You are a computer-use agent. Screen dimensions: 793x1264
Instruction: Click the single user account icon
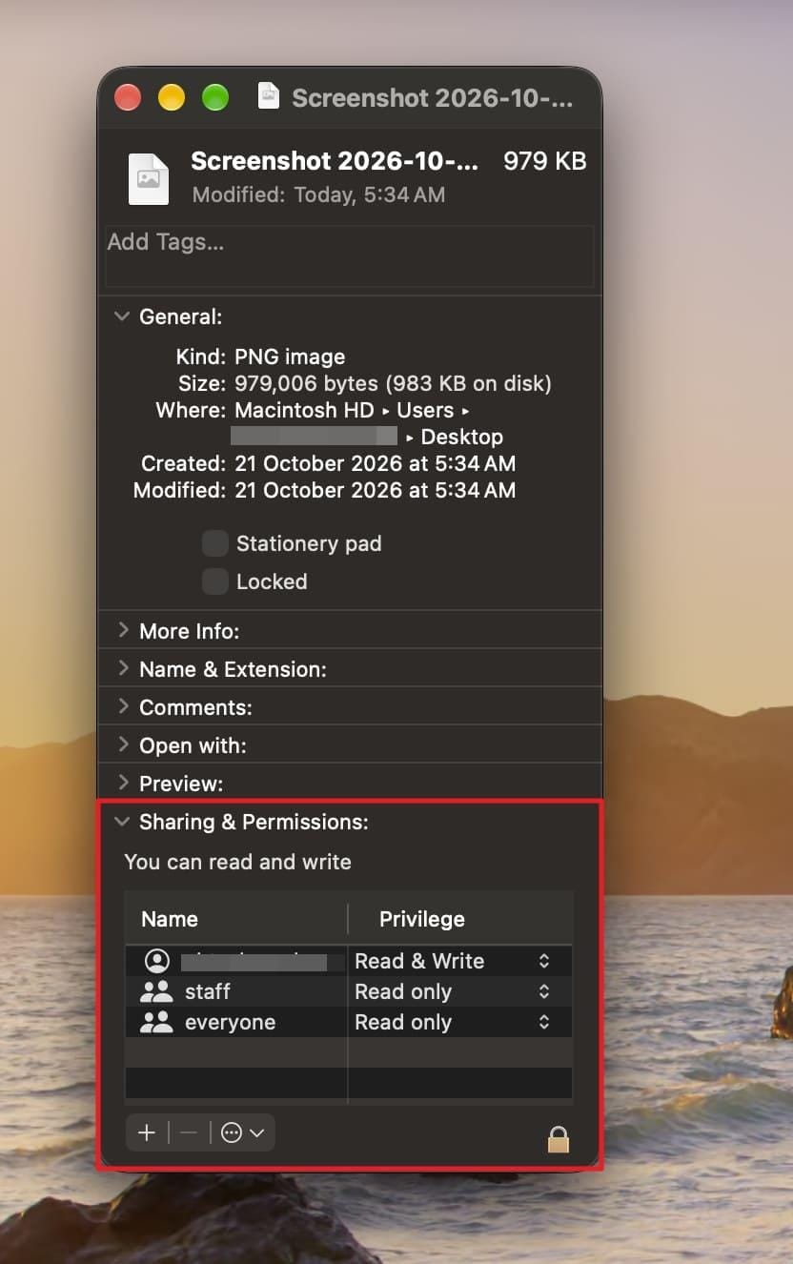pyautogui.click(x=156, y=961)
